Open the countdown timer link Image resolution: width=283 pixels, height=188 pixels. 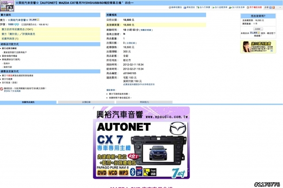146,30
